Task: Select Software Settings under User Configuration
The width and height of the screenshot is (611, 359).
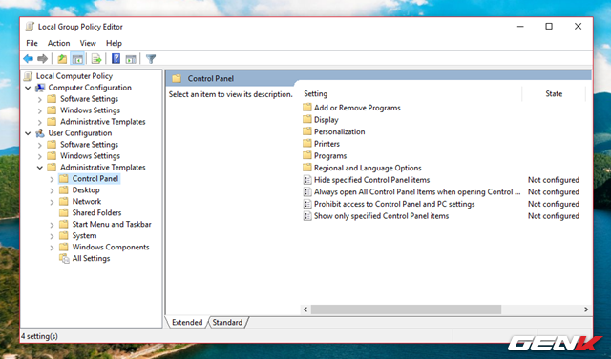Action: pos(89,145)
